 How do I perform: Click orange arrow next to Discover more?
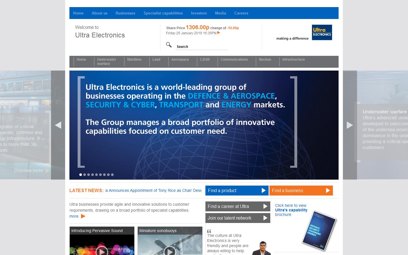pyautogui.click(x=48, y=171)
